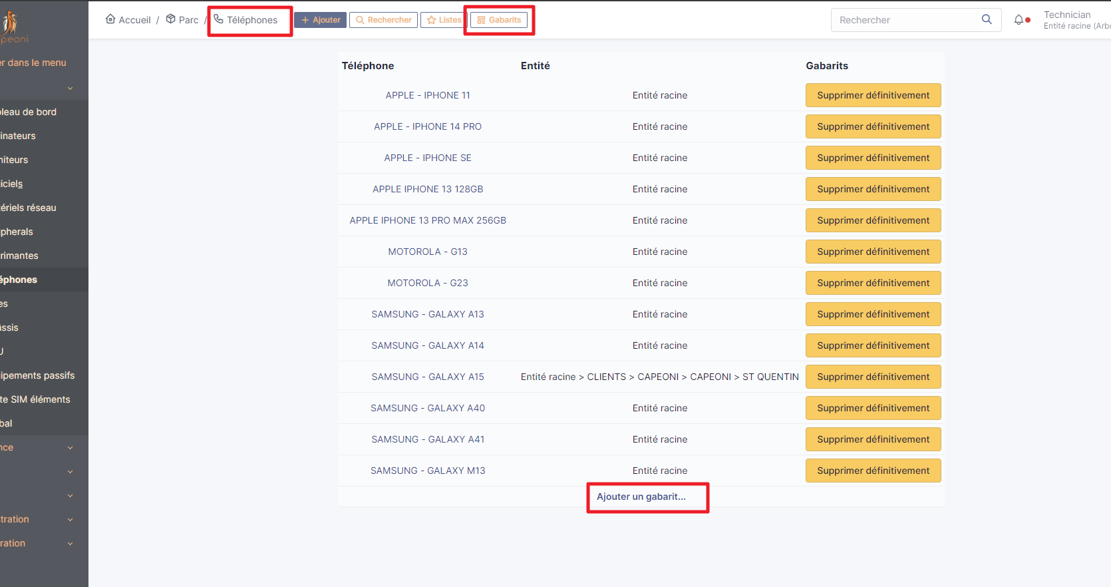The height and width of the screenshot is (587, 1111).
Task: Click the entity path ending in ST QUENTIN
Action: pyautogui.click(x=660, y=377)
